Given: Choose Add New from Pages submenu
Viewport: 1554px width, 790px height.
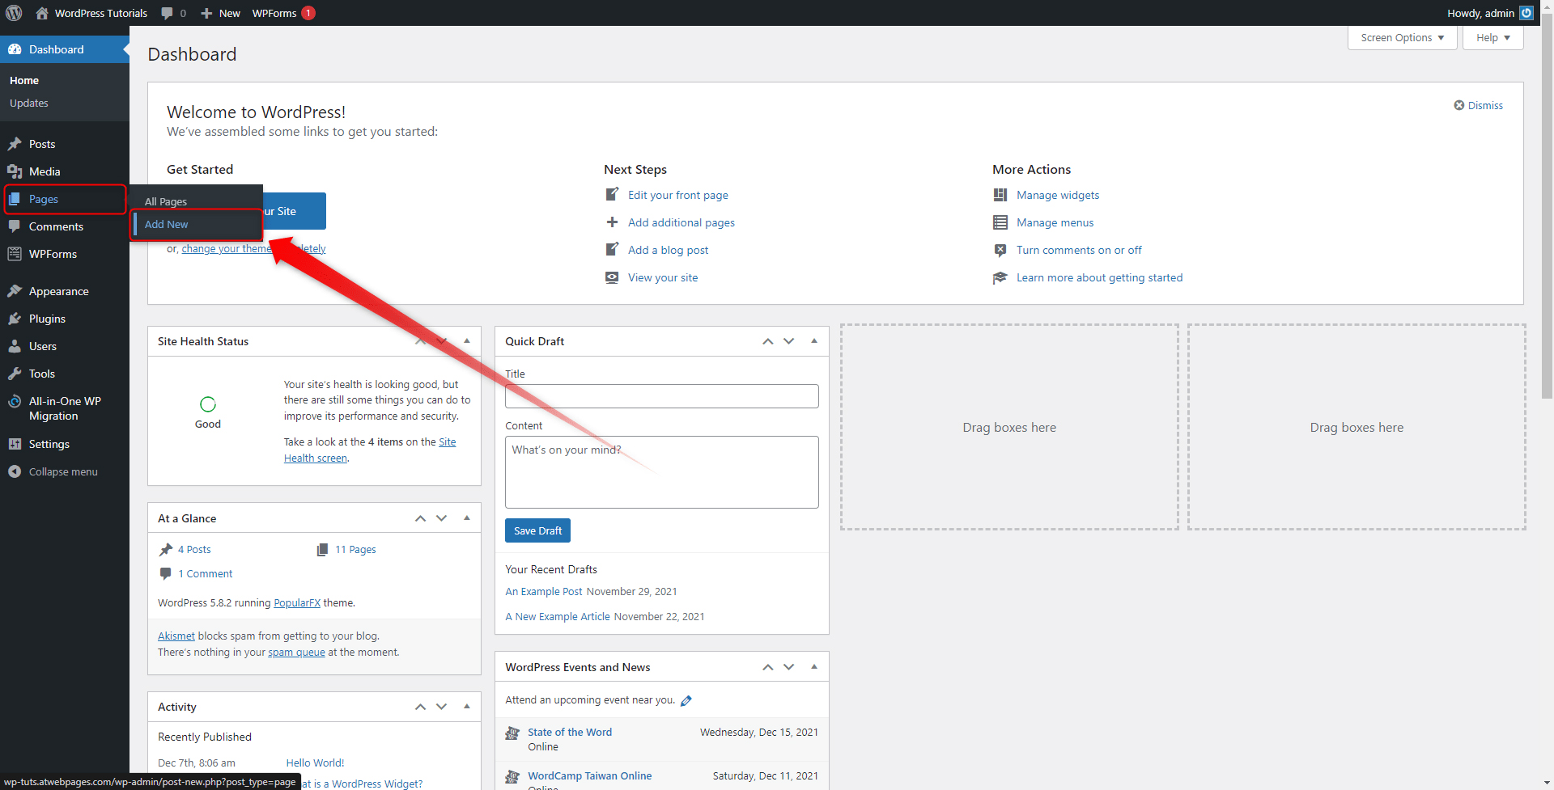Looking at the screenshot, I should click(166, 224).
